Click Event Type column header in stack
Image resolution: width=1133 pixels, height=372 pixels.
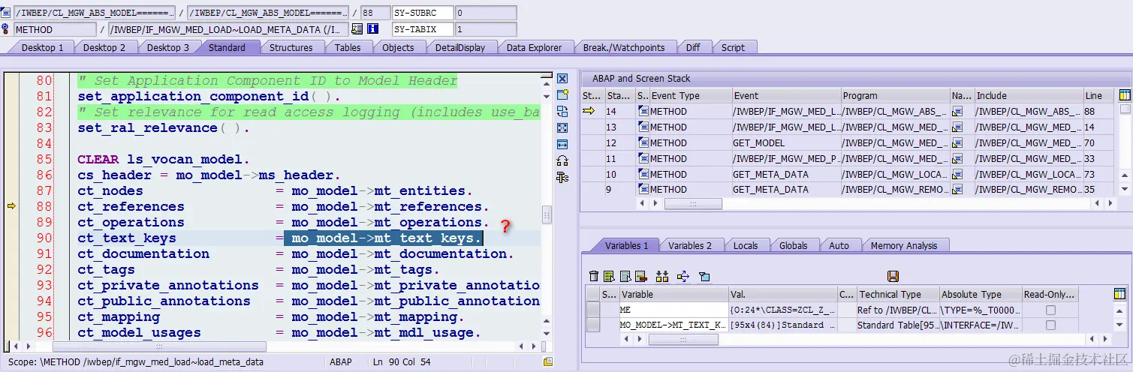pyautogui.click(x=689, y=96)
